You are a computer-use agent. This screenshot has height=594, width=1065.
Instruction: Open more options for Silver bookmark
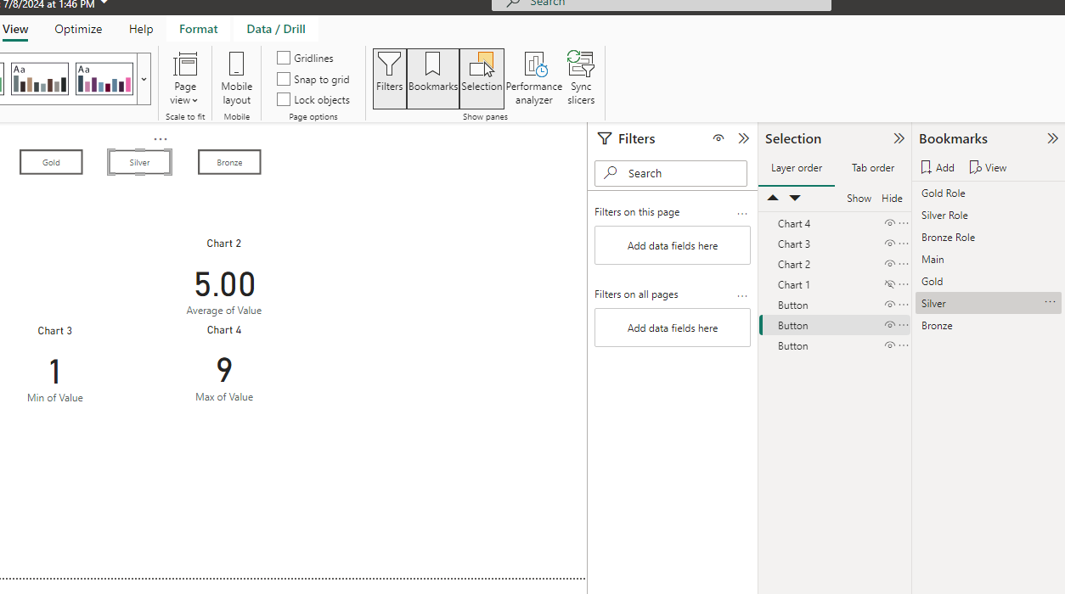[1051, 302]
